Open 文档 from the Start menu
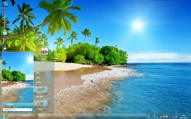Viewport: 191px width, 119px height. (38, 63)
